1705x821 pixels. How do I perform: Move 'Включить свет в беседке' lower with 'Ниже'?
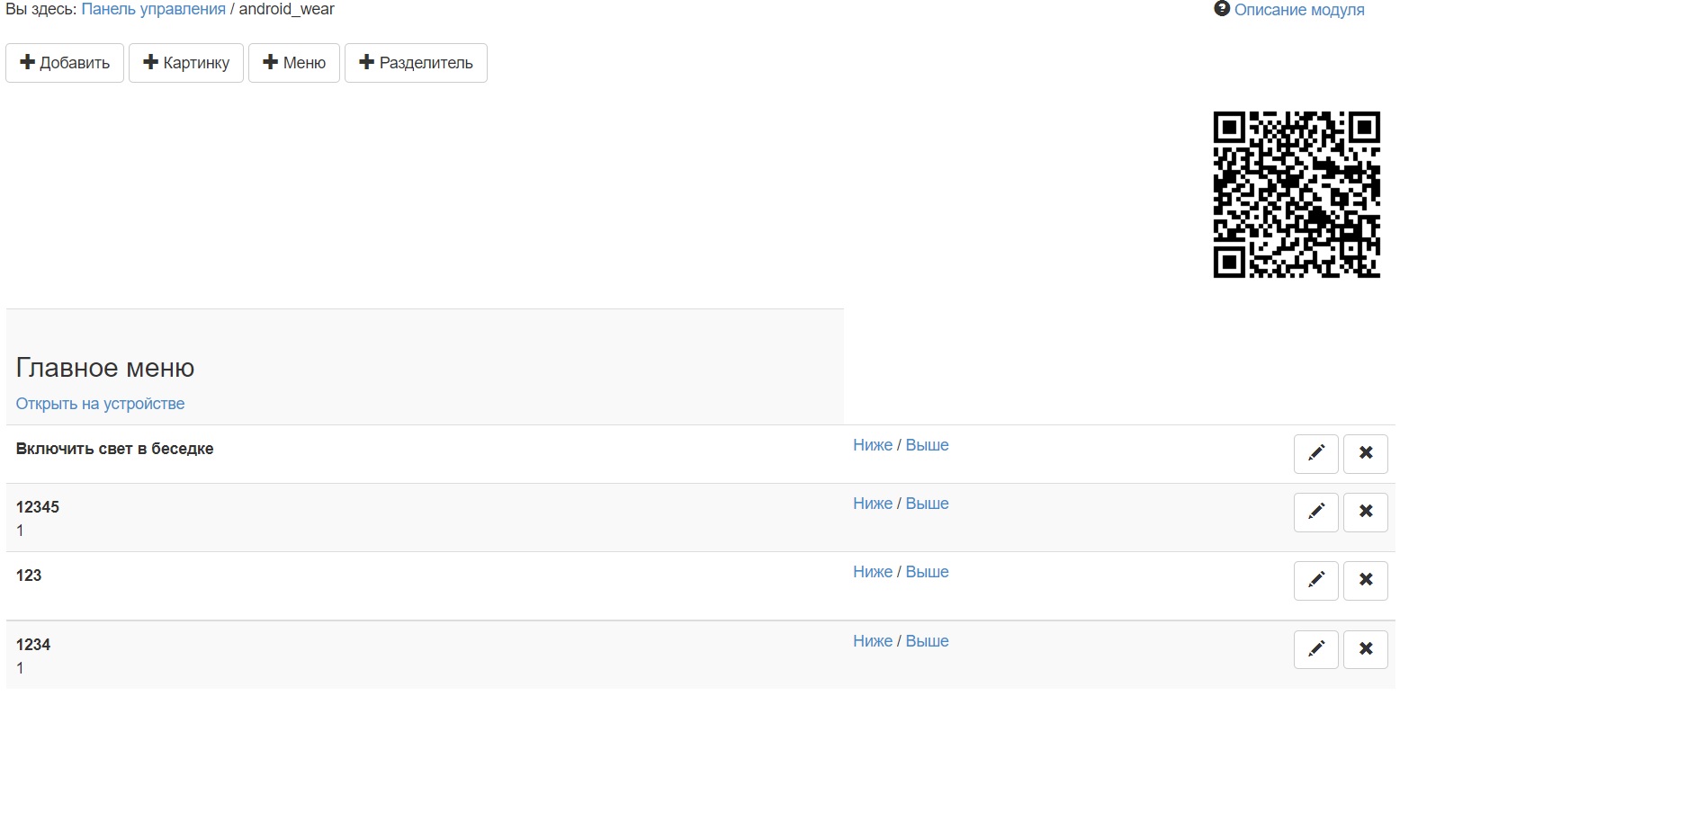point(872,445)
